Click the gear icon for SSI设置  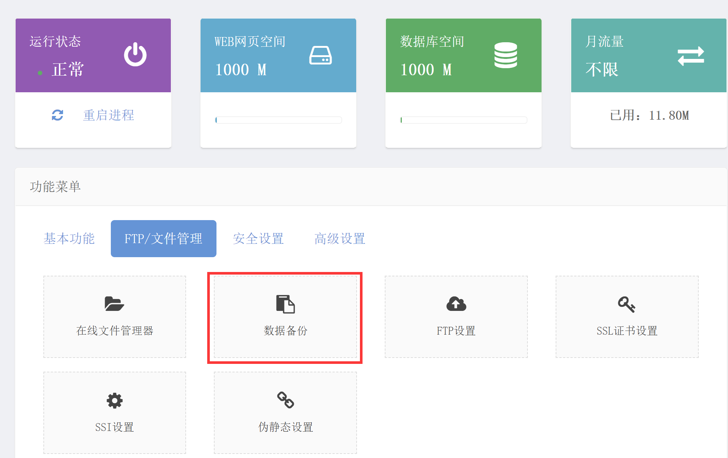click(115, 401)
